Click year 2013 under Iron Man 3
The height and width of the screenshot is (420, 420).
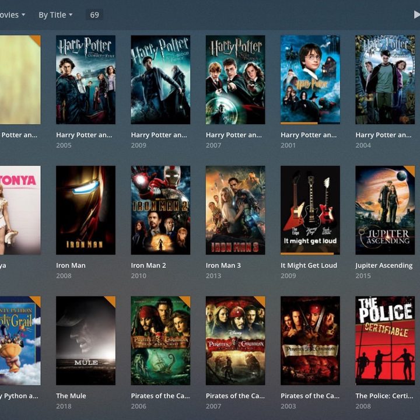213,275
